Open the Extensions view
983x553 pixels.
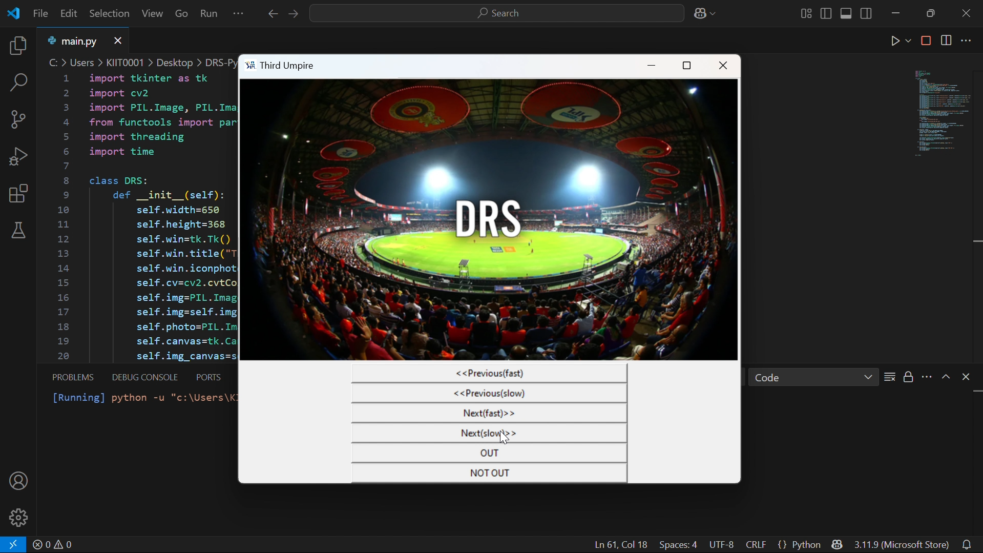pyautogui.click(x=18, y=193)
